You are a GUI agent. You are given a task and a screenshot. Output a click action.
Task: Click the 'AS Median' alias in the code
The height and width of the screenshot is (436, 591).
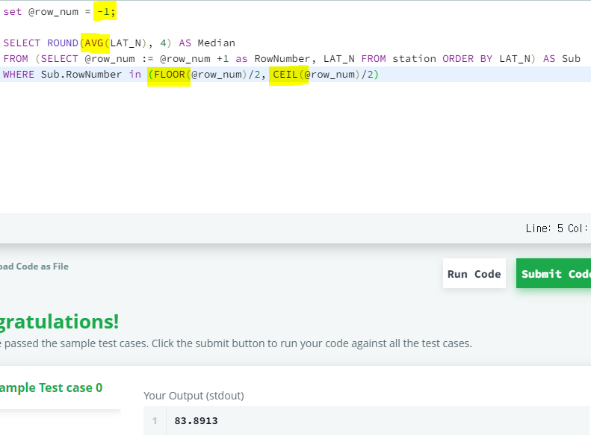pyautogui.click(x=207, y=43)
